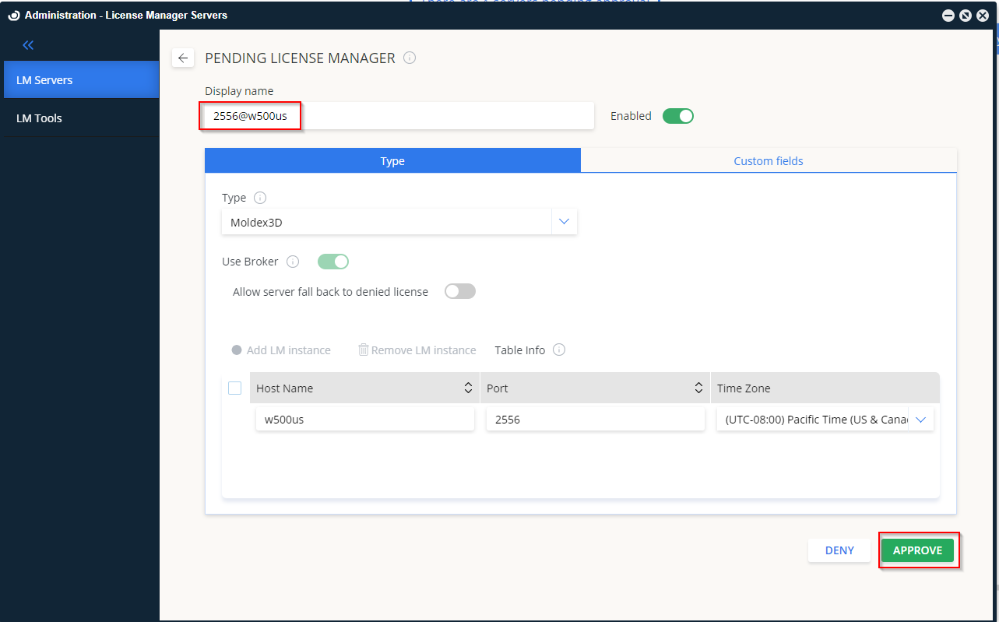The image size is (999, 622).
Task: Click inside the Port input field
Action: point(595,419)
